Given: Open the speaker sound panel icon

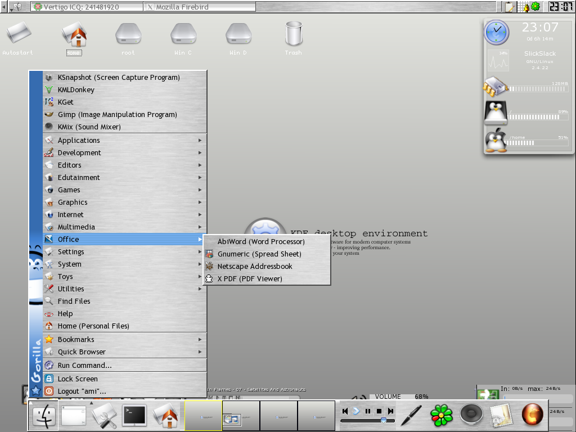Looking at the screenshot, I should (471, 415).
